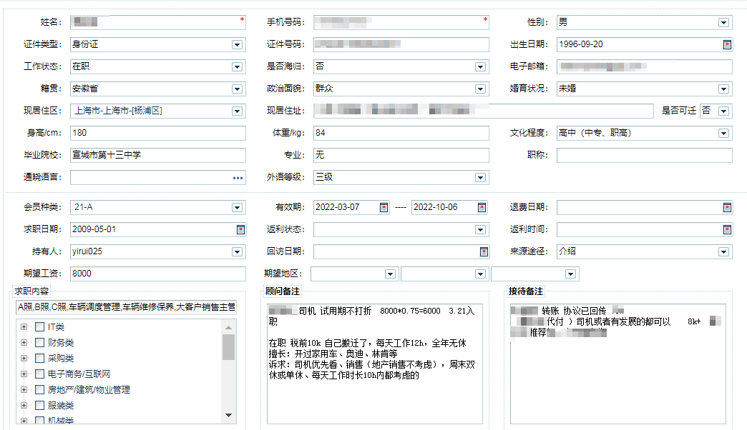Click the 通晓语言 ellipsis button
The image size is (747, 430).
[238, 178]
